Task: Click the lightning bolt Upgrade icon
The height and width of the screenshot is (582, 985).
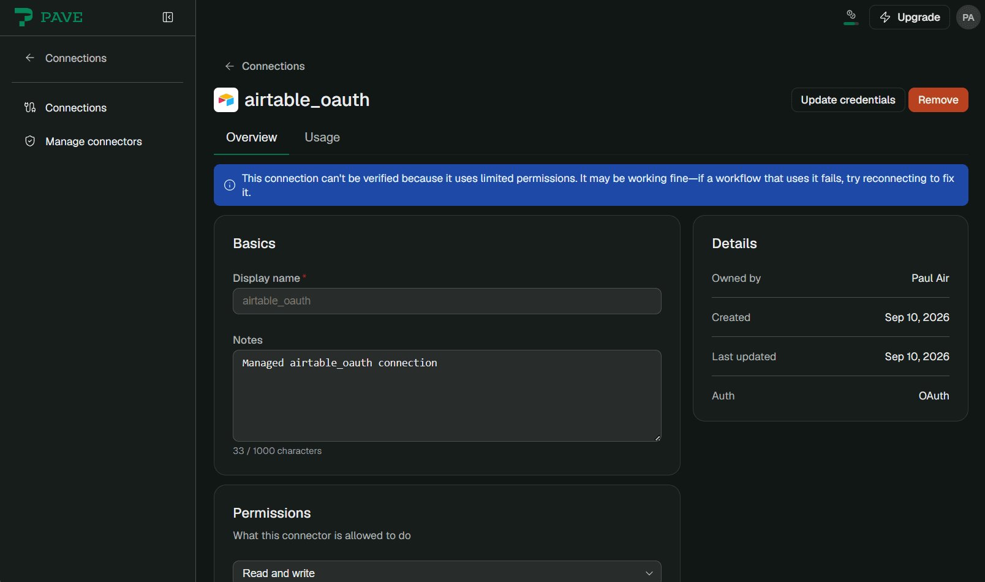Action: point(885,17)
